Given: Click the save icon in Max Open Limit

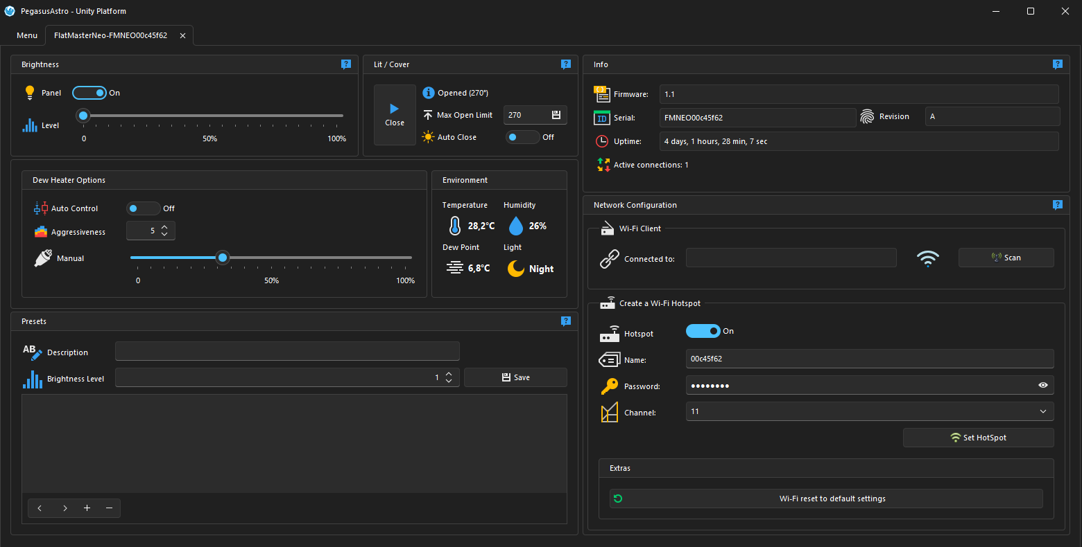Looking at the screenshot, I should [556, 115].
